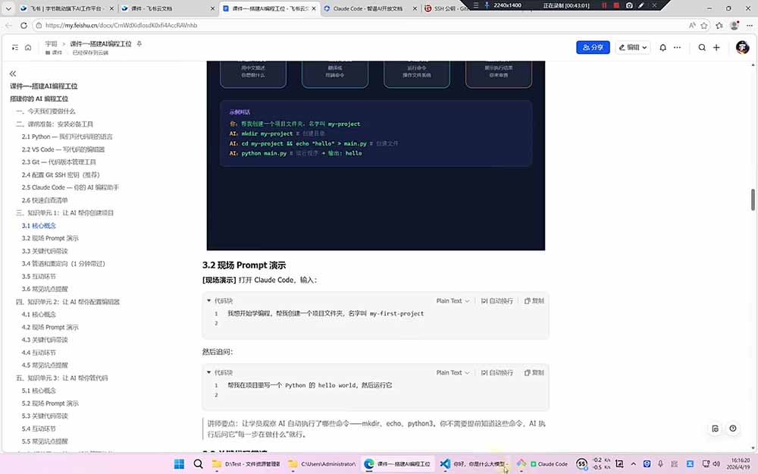Open the notifications bell

pos(662,47)
